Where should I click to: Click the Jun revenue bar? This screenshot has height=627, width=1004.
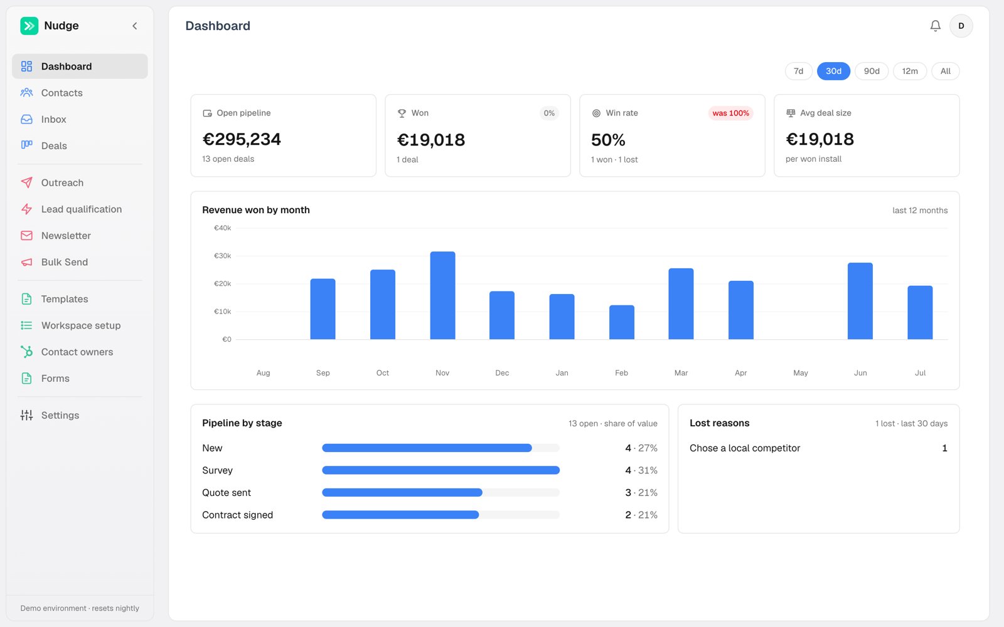pos(860,301)
